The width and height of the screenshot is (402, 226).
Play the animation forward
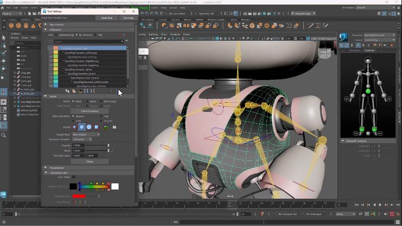(x=380, y=205)
